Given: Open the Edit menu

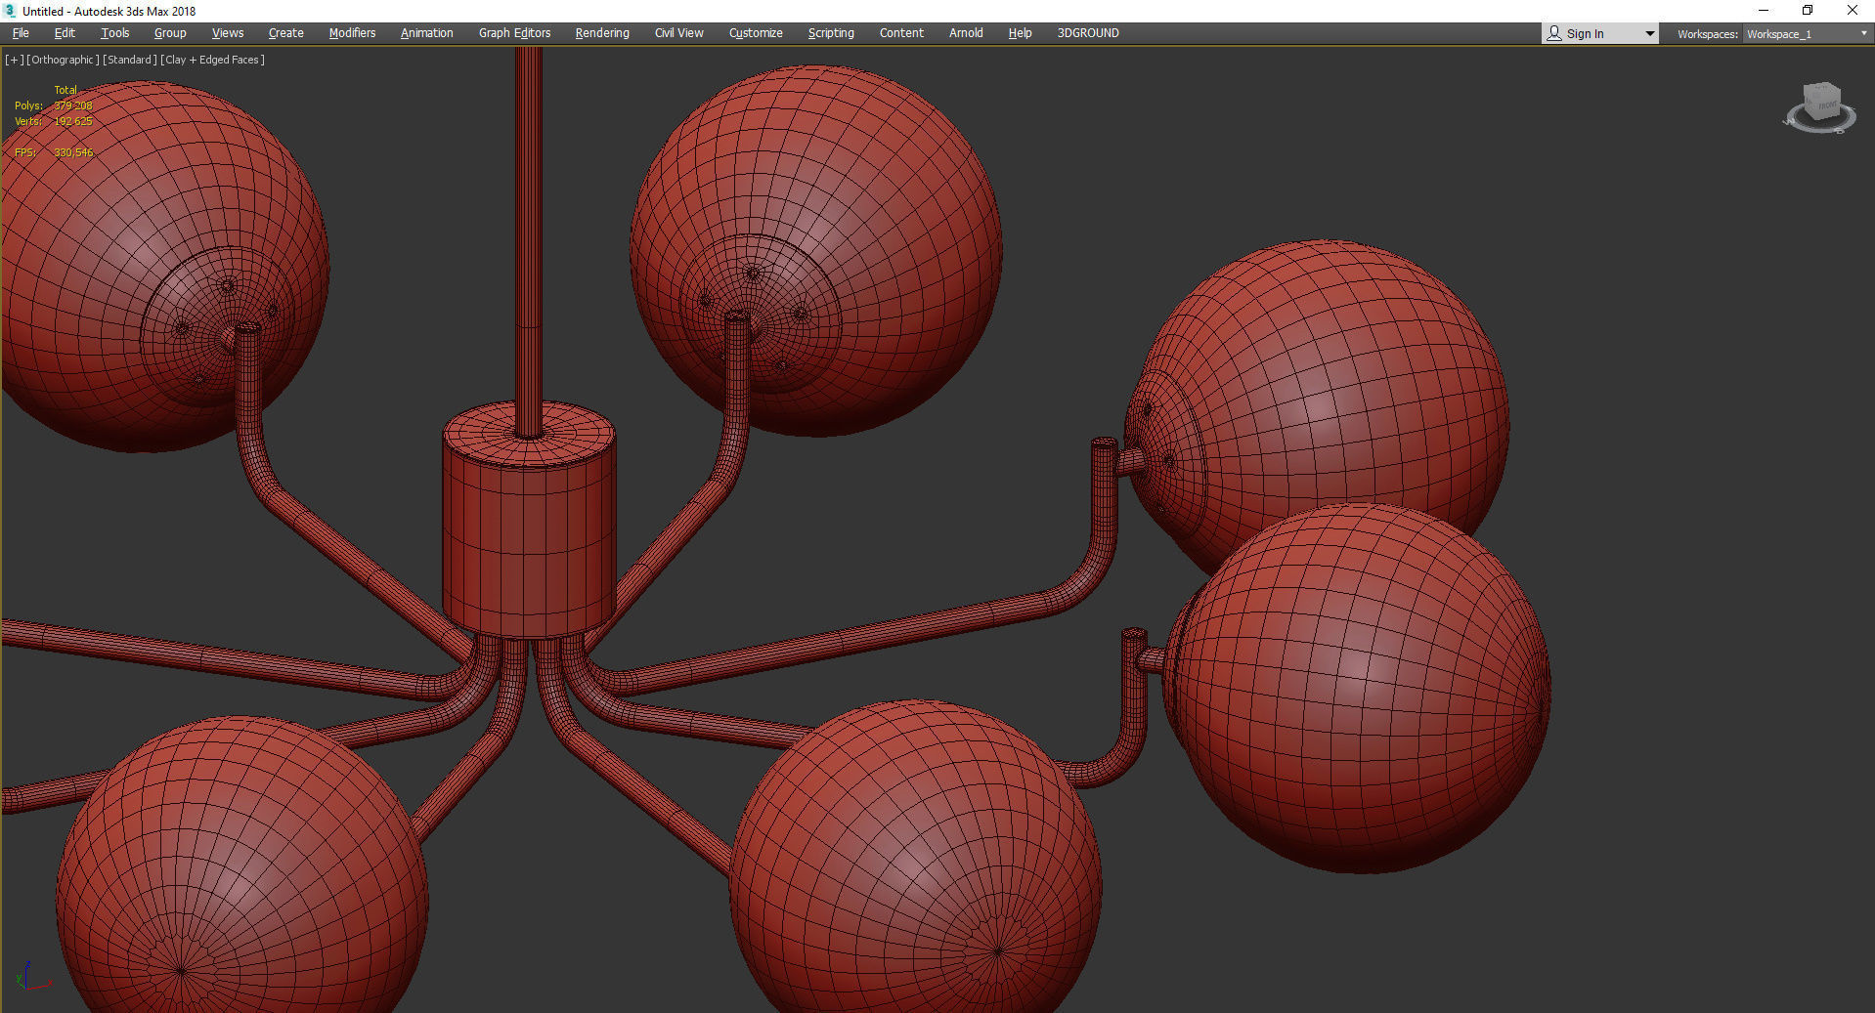Looking at the screenshot, I should pyautogui.click(x=65, y=33).
